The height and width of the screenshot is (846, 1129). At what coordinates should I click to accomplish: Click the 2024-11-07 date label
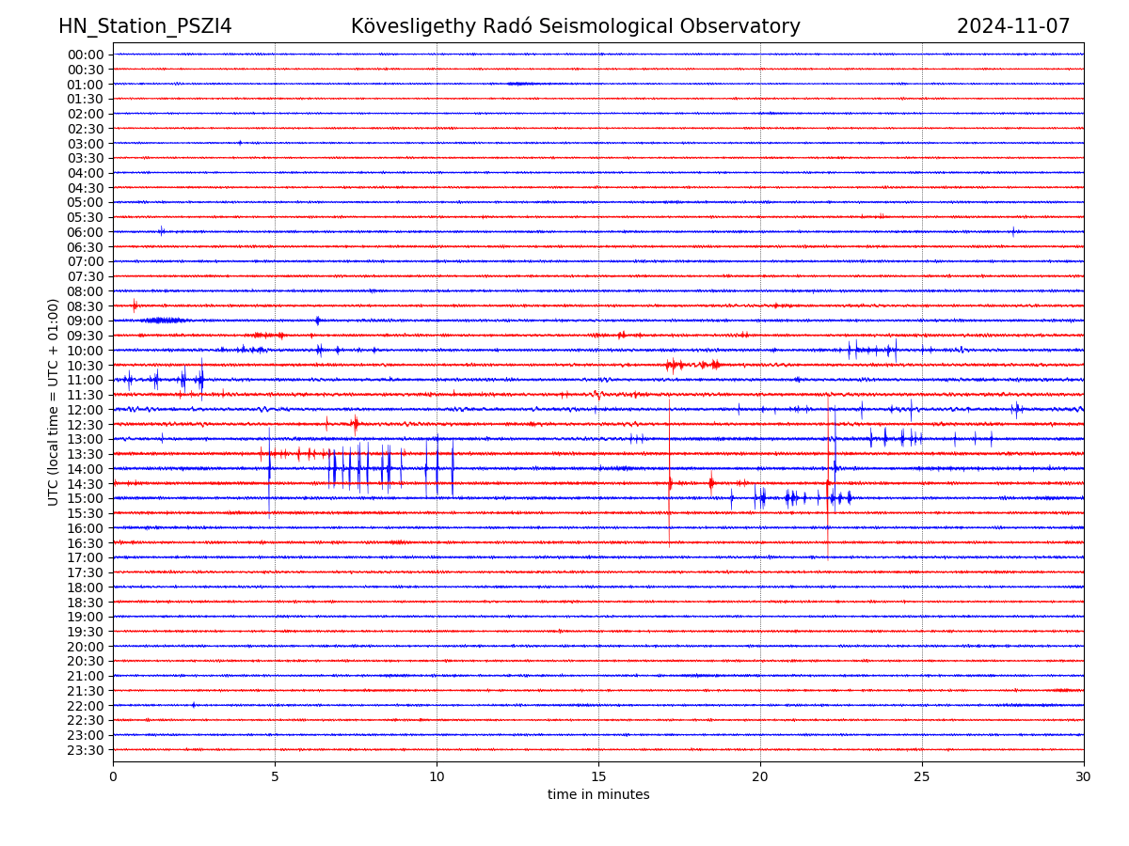(1013, 26)
